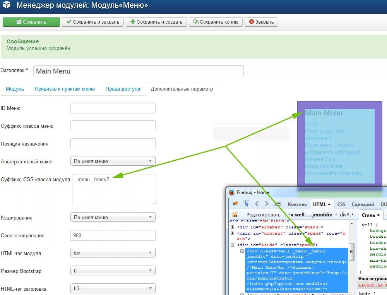The width and height of the screenshot is (387, 295).
Task: Click Firebug forward arrow icon
Action: pos(267,204)
